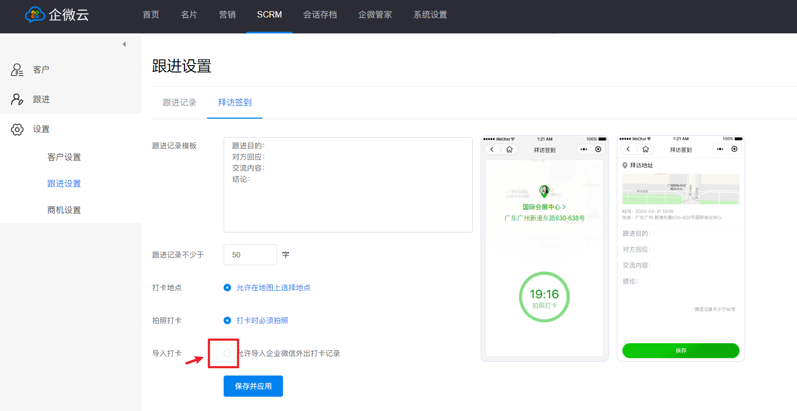Click the 设置 gear icon

[17, 129]
